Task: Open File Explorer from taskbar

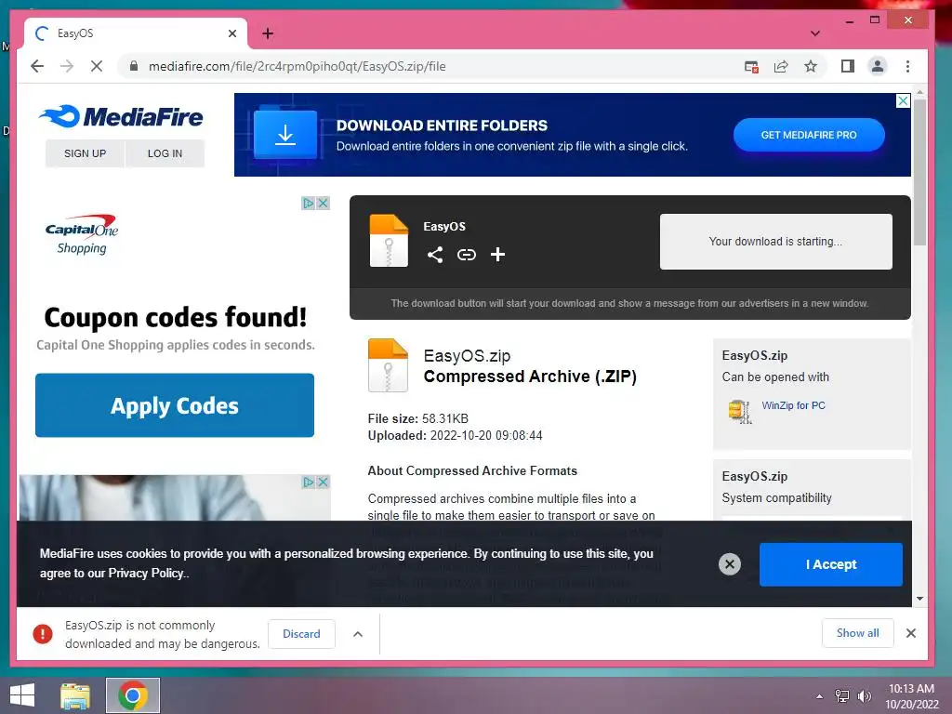Action: 75,695
